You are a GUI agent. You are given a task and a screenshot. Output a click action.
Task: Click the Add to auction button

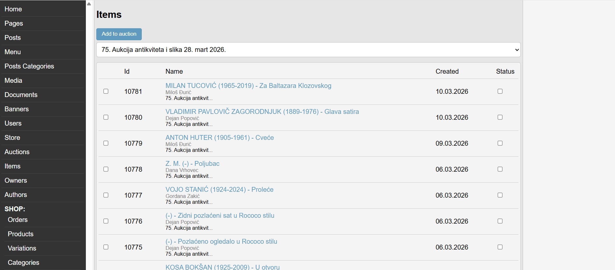pos(119,34)
